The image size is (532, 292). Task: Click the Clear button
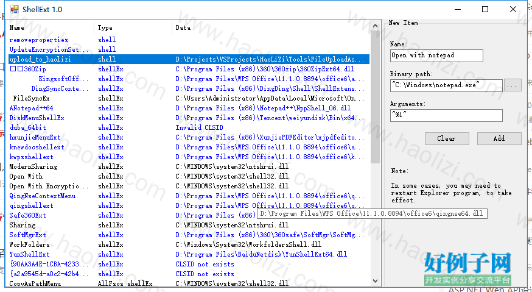pos(447,139)
